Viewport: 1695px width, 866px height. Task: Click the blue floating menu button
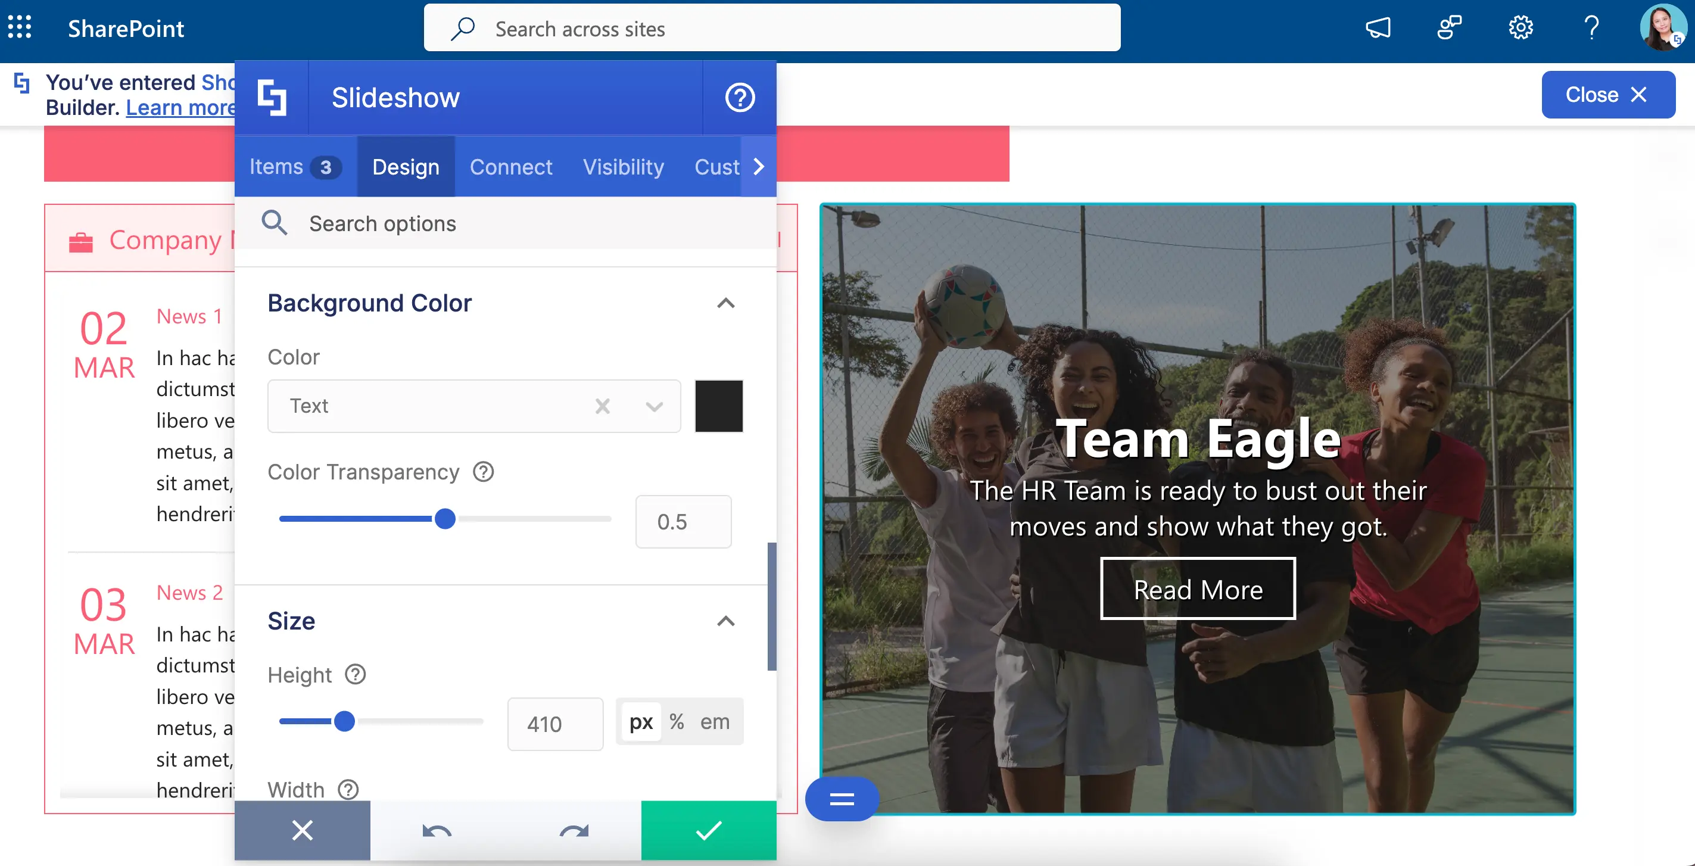click(842, 799)
